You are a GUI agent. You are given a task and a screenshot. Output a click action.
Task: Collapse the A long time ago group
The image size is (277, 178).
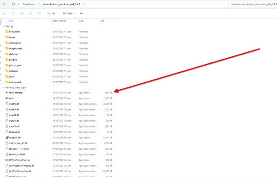pyautogui.click(x=4, y=88)
